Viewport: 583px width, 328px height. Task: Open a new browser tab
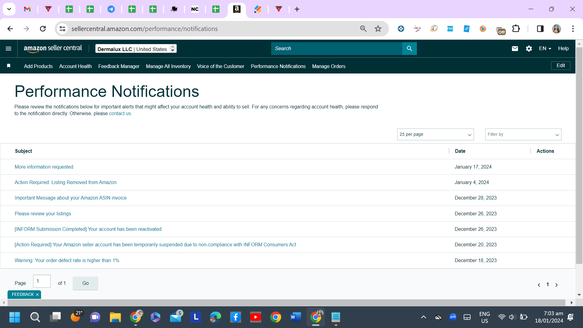coord(297,9)
